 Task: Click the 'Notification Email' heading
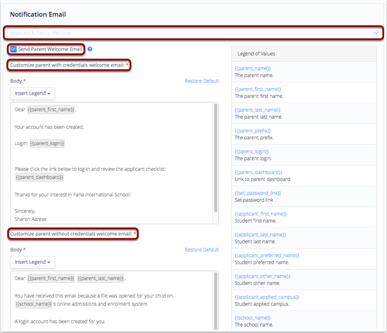[x=38, y=14]
